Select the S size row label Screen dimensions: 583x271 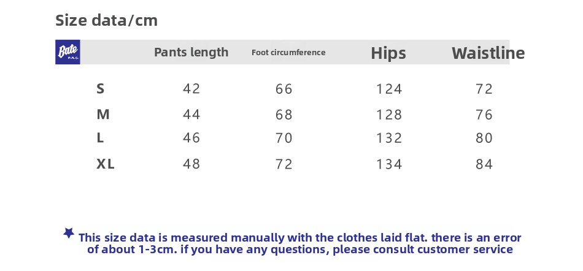pos(101,89)
